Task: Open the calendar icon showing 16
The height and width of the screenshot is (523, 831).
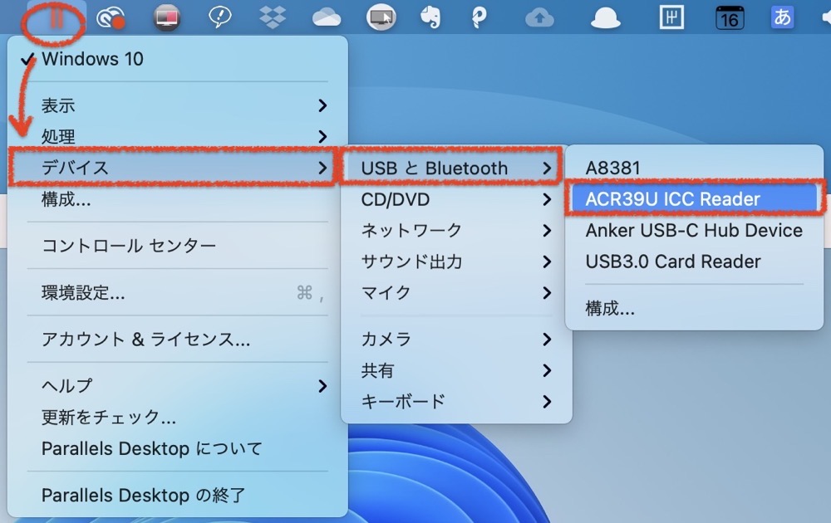Action: point(730,18)
